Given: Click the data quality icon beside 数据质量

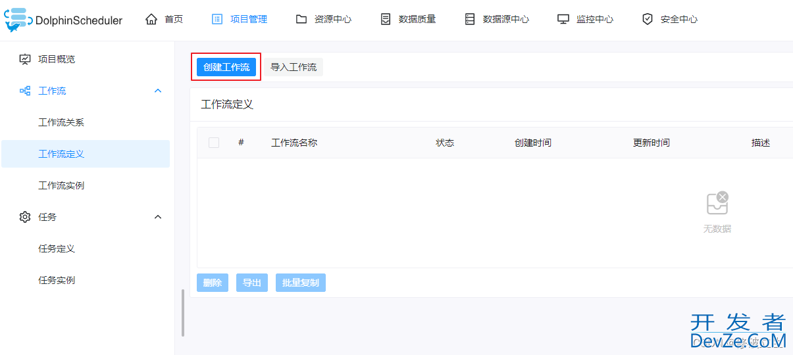Looking at the screenshot, I should click(x=386, y=19).
